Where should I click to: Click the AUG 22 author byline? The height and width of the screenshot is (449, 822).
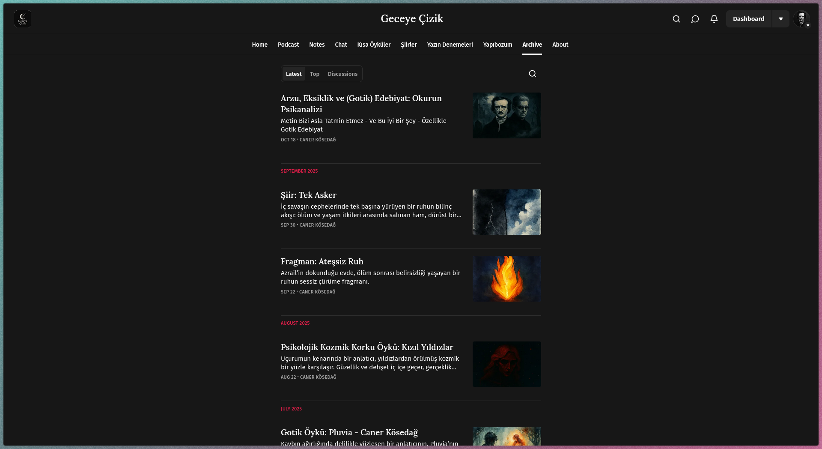(x=309, y=377)
